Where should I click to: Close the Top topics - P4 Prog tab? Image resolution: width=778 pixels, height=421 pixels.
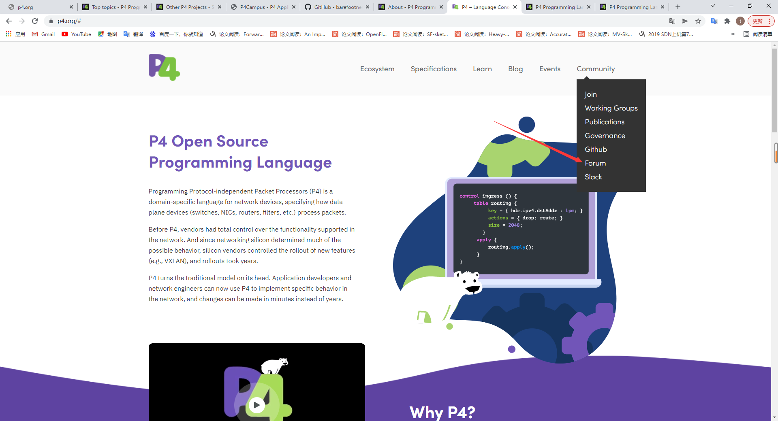tap(145, 7)
